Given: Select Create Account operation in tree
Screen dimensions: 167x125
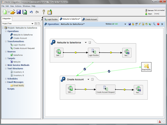Looking at the screenshot, I should point(19,38).
